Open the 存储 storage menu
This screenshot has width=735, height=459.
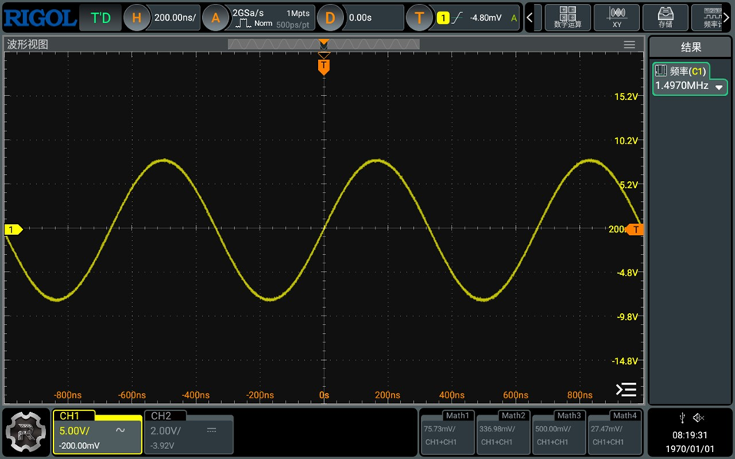click(665, 17)
